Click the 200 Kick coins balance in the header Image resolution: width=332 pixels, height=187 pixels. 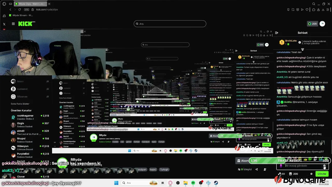coord(312,24)
